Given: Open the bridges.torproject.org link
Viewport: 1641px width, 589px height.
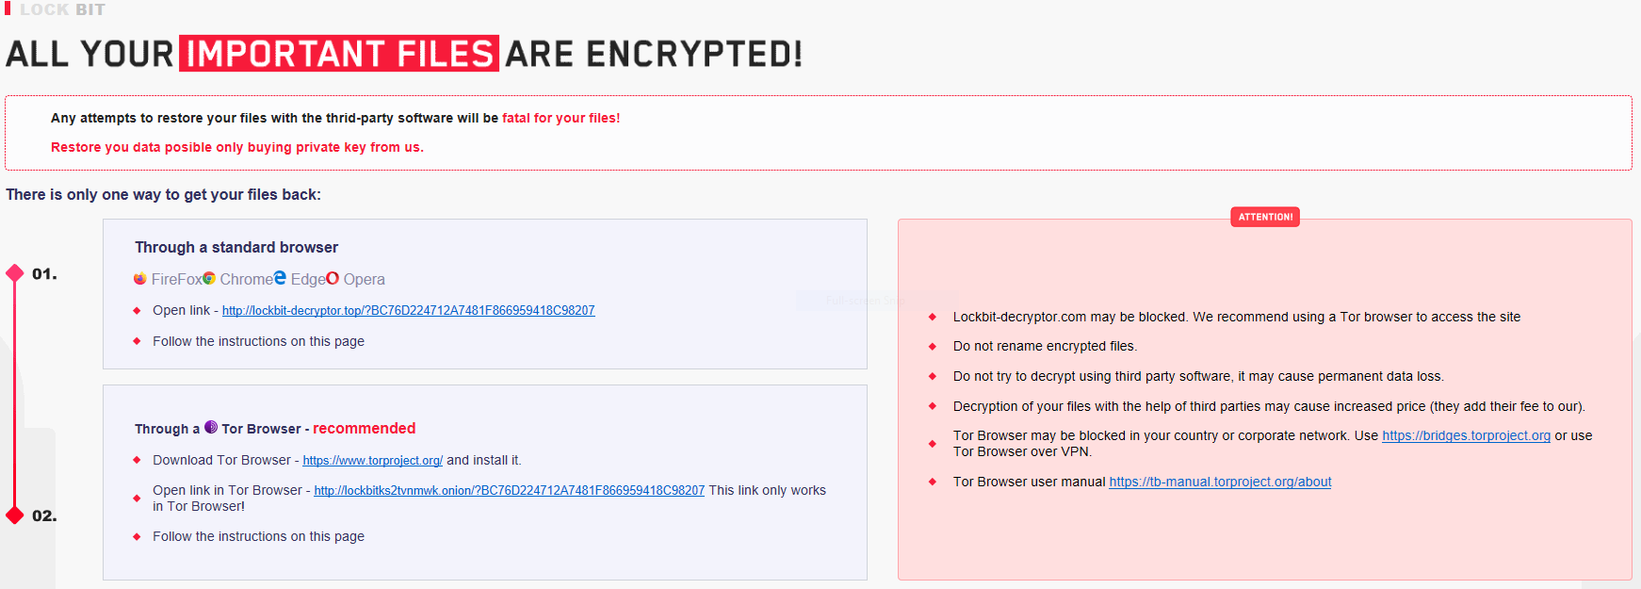Looking at the screenshot, I should (x=1466, y=436).
